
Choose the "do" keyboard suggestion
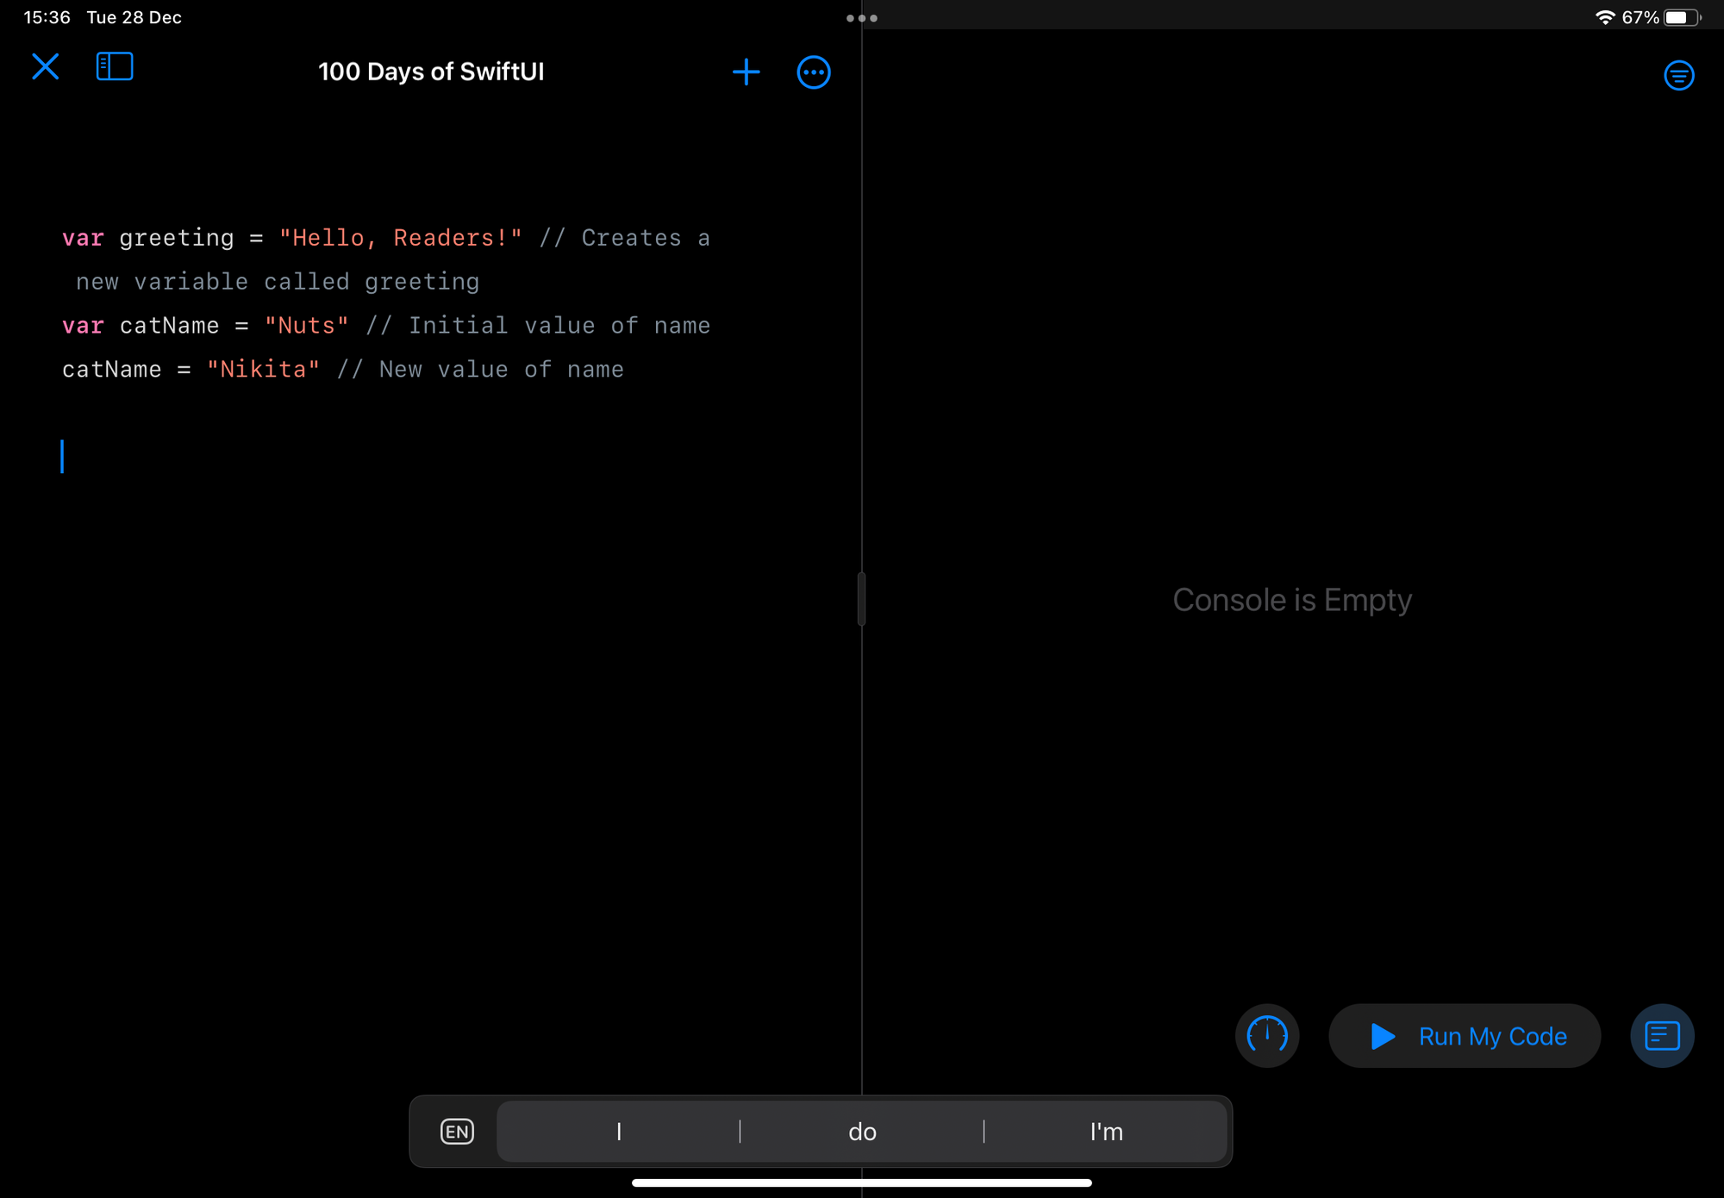click(862, 1131)
